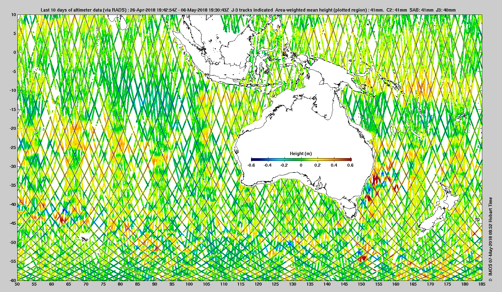
Task: Click longitude axis label "80"
Action: (x=120, y=284)
